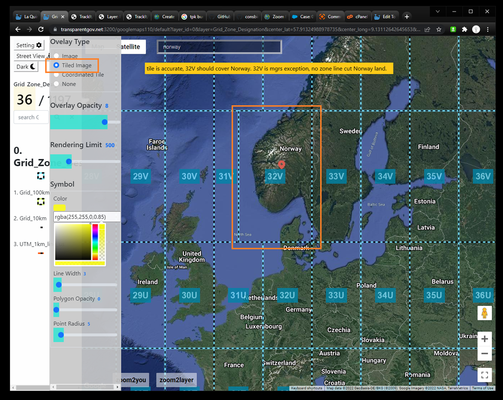Select the Tiled Image radio option
This screenshot has width=503, height=400.
[x=57, y=65]
